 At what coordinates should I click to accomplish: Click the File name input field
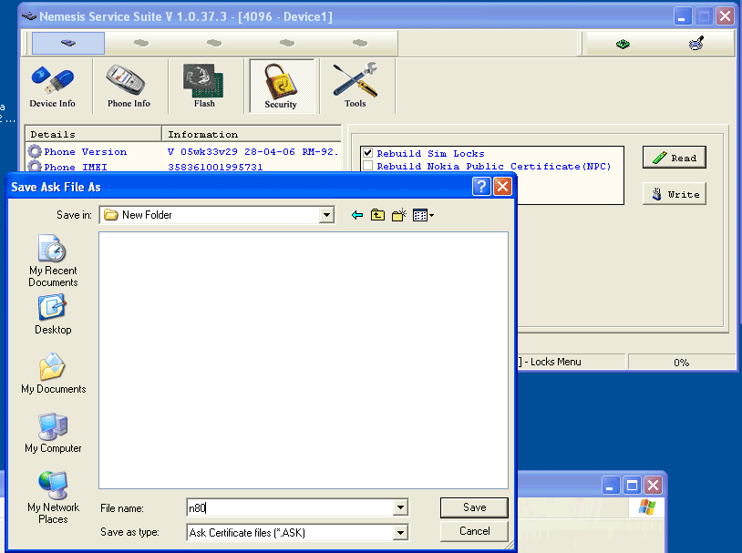(x=291, y=508)
